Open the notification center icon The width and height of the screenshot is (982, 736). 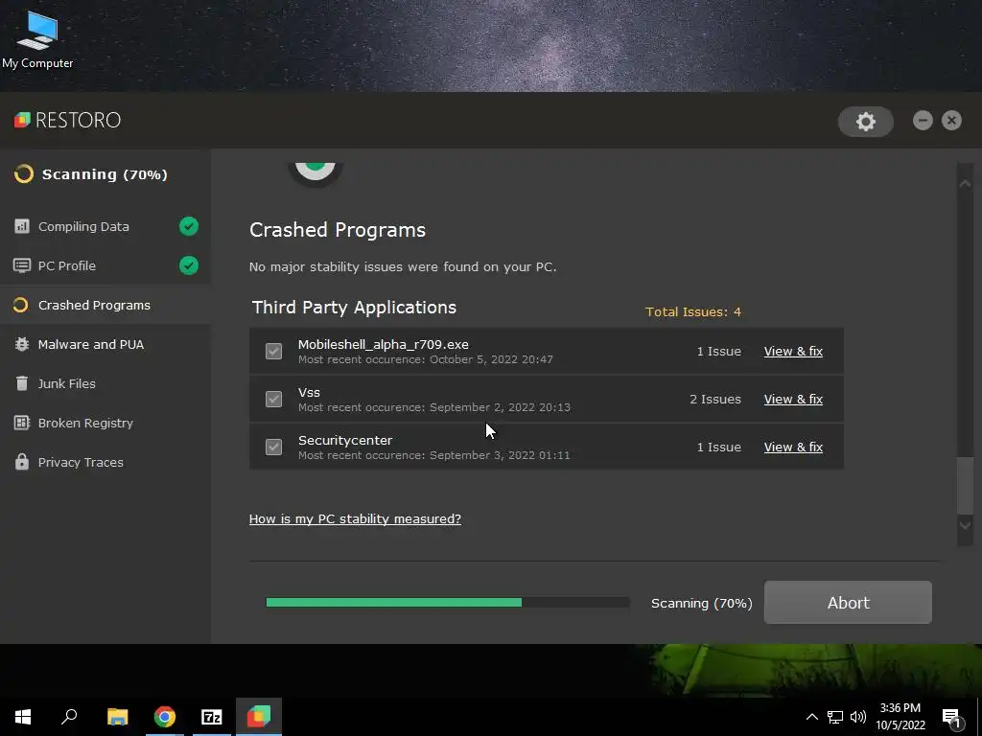coord(952,719)
